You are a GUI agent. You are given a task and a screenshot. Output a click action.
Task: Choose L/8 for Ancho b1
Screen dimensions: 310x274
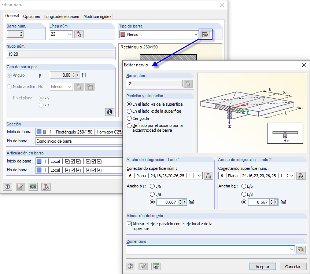152,194
